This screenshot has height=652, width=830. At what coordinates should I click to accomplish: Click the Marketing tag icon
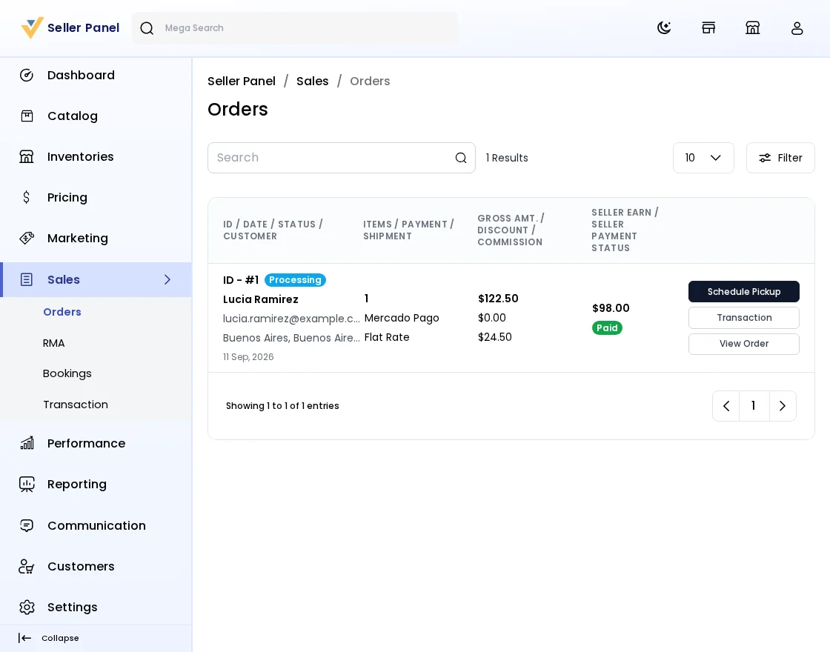click(27, 238)
